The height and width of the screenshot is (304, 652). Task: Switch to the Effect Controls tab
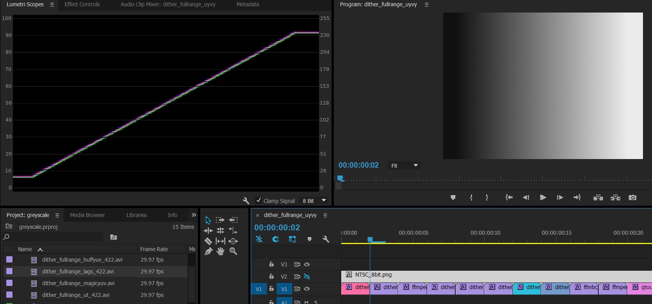(x=82, y=4)
